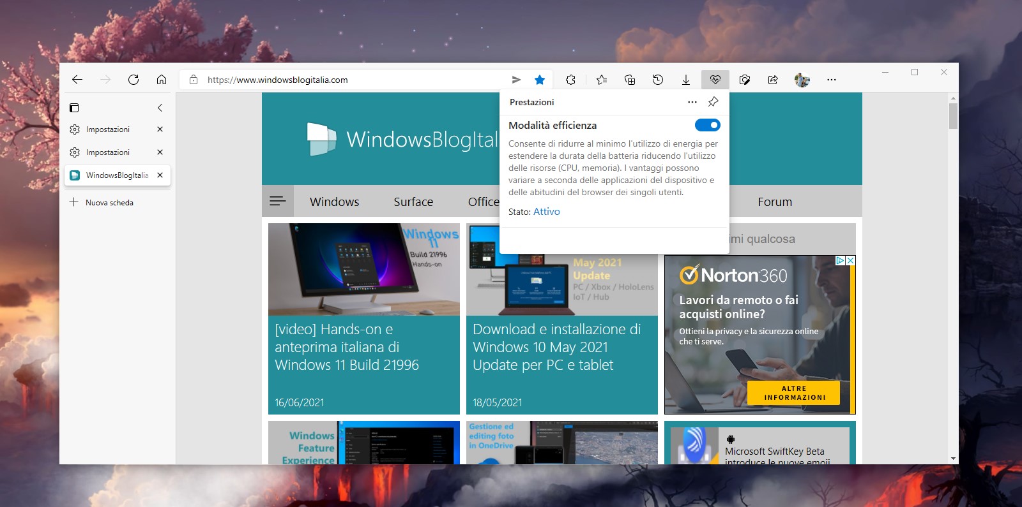
Task: Click the read aloud arrow icon in address bar
Action: pyautogui.click(x=516, y=80)
